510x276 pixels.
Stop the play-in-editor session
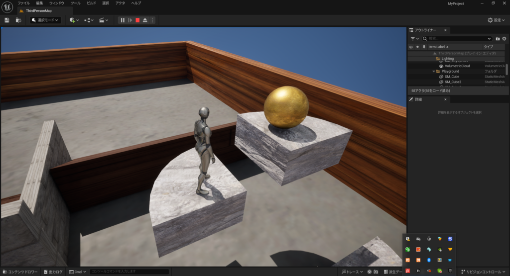click(137, 20)
